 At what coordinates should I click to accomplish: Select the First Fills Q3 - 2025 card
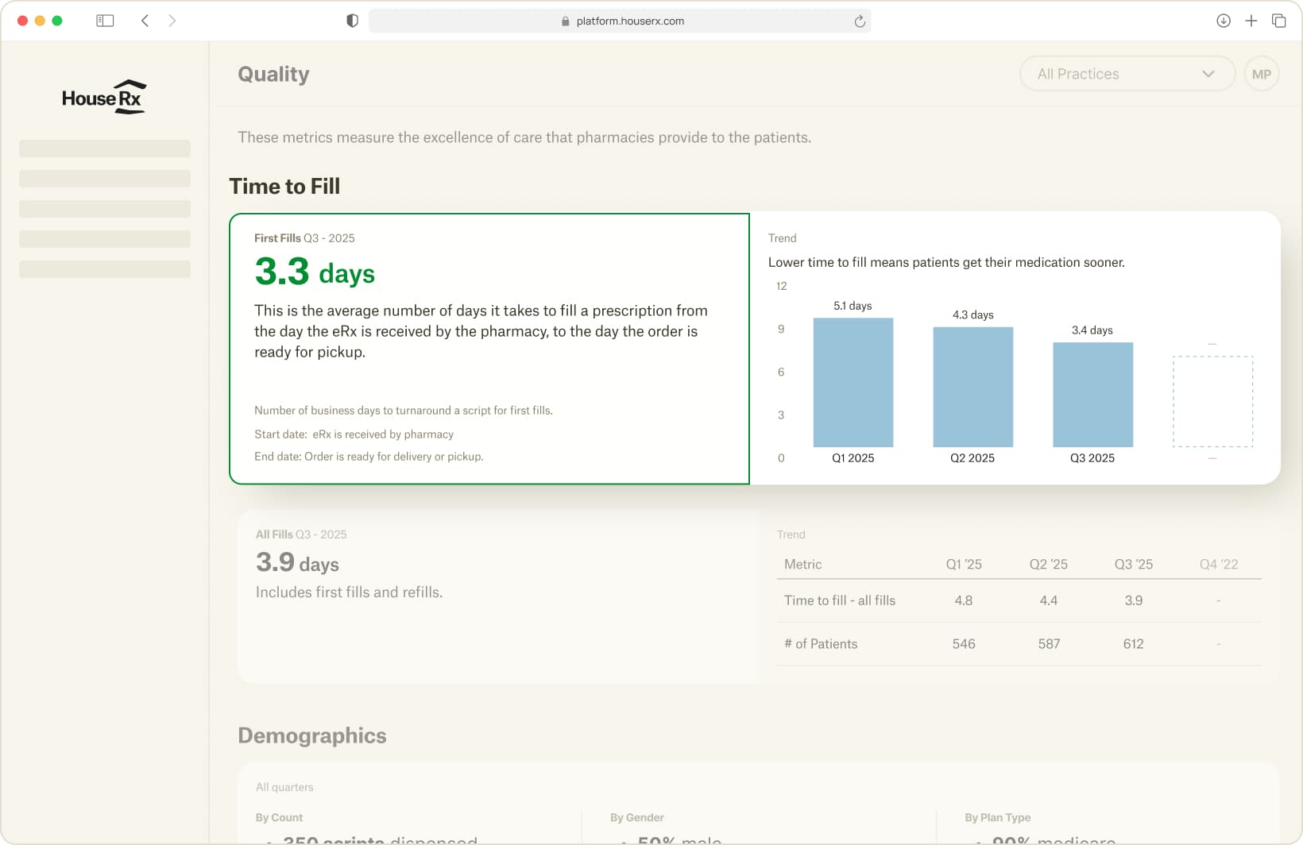(489, 348)
